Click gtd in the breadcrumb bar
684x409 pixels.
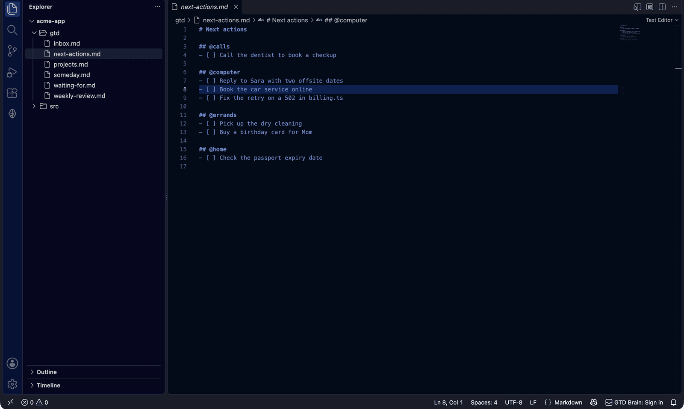click(180, 20)
